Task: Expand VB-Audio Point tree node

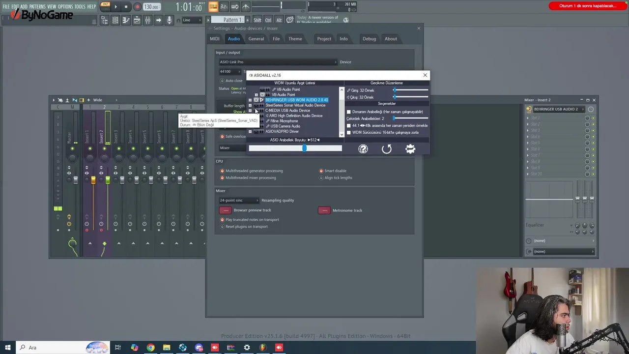Action: (256, 94)
